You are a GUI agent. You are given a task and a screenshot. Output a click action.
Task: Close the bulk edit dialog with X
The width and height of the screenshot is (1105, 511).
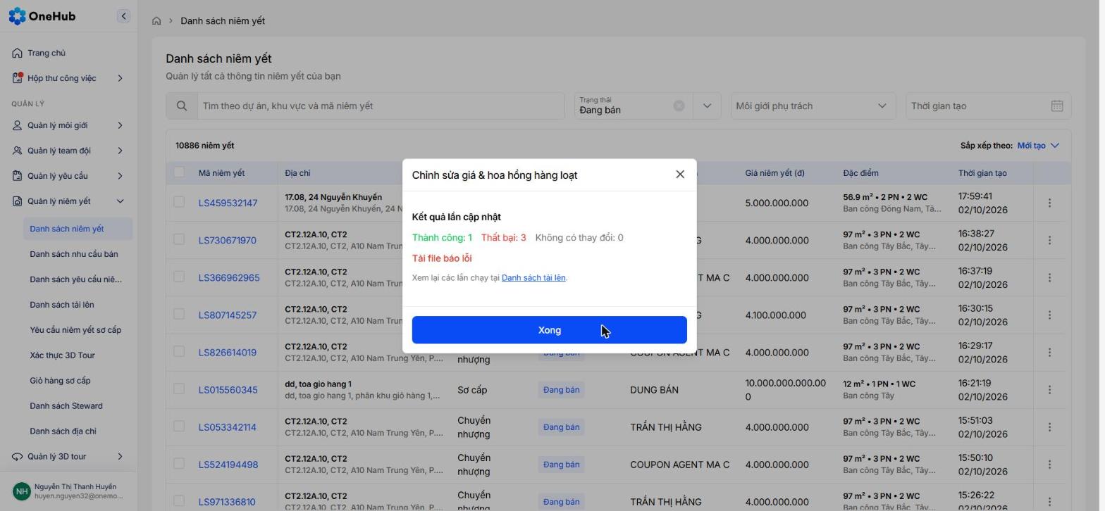click(680, 174)
